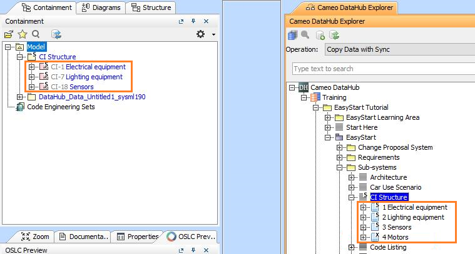Select CI Structure in DataHub tree
Image resolution: width=475 pixels, height=254 pixels.
[389, 197]
